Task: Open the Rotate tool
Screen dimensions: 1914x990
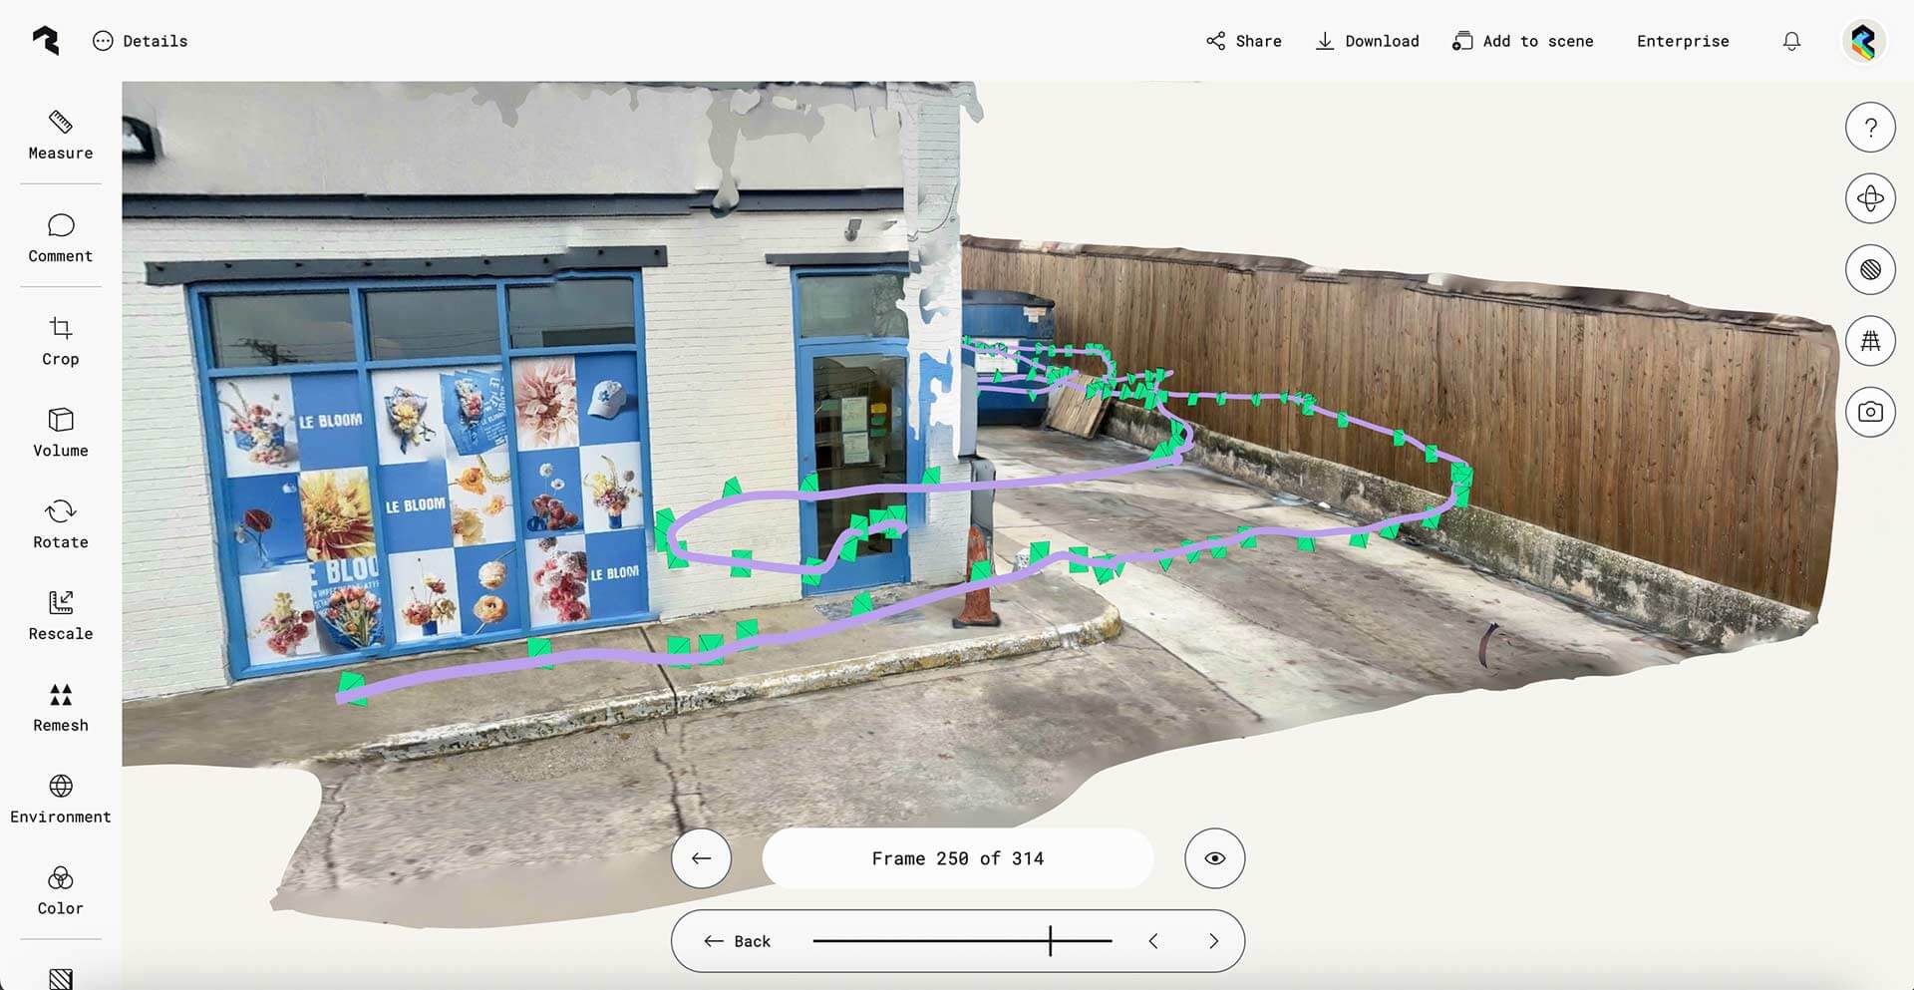Action: coord(60,523)
